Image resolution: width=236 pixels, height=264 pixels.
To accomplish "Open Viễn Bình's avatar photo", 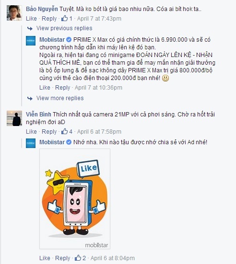I will pyautogui.click(x=14, y=118).
